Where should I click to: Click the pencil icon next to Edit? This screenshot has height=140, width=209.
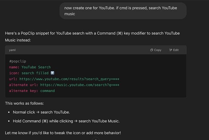tap(171, 50)
